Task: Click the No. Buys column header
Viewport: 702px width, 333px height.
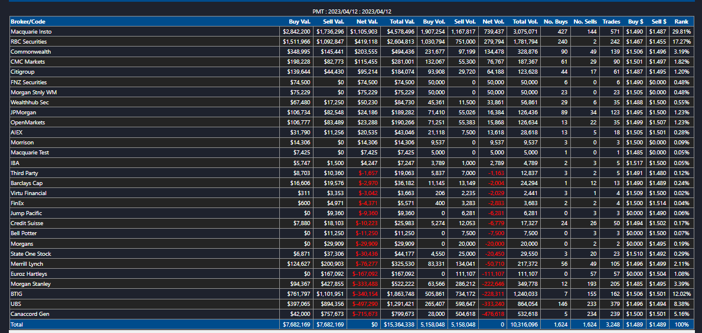Action: click(x=556, y=21)
